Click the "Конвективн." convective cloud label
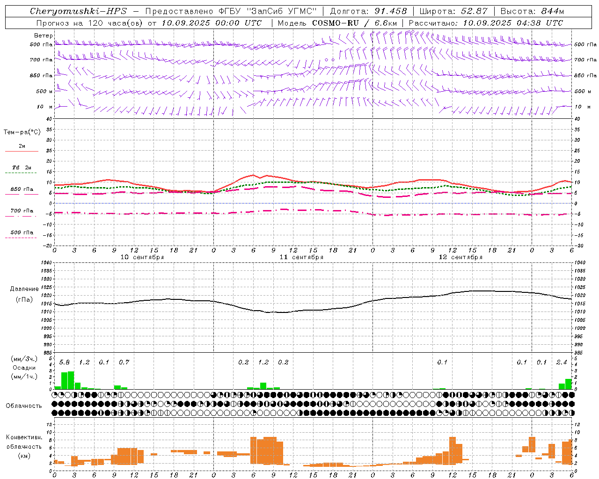599x479 pixels. [24, 437]
